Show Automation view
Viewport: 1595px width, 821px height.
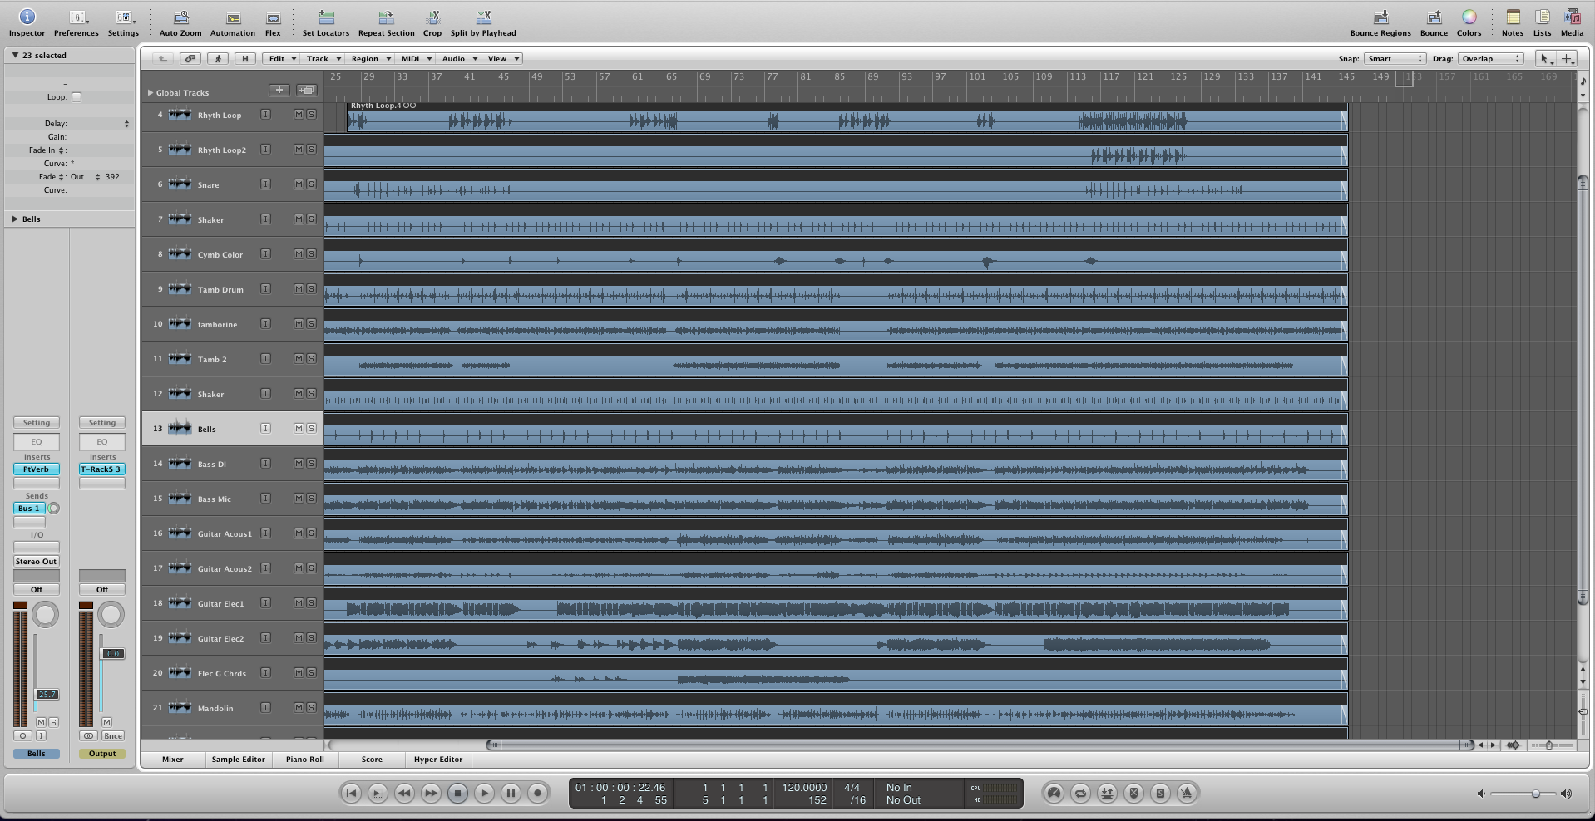pyautogui.click(x=233, y=22)
